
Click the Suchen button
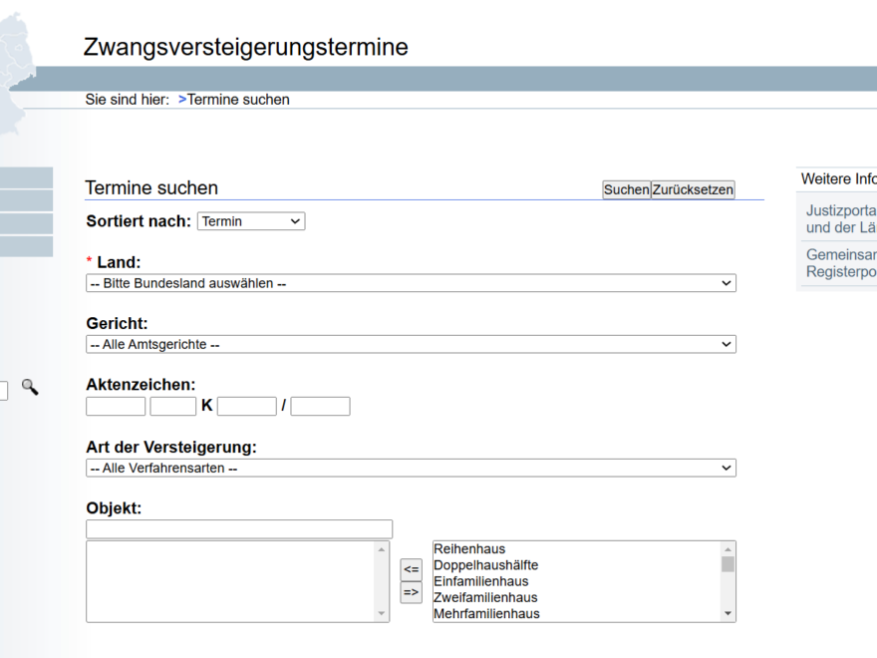click(x=626, y=189)
